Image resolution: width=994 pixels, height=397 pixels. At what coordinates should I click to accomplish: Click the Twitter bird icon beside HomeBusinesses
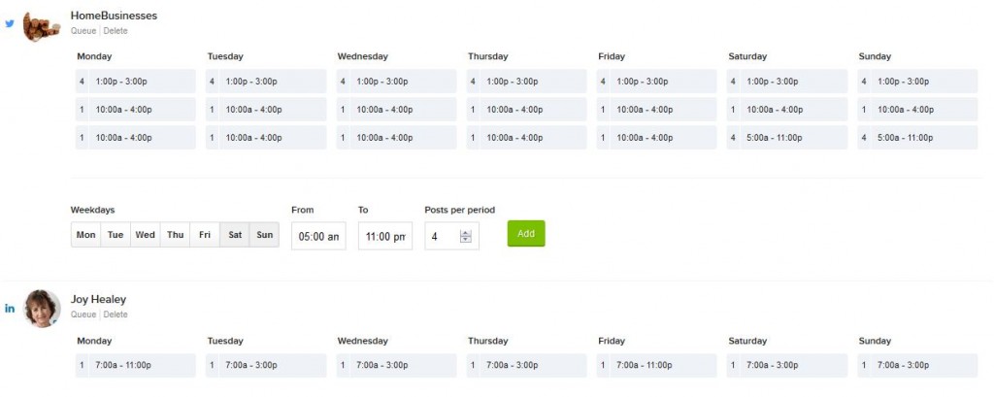click(x=10, y=24)
